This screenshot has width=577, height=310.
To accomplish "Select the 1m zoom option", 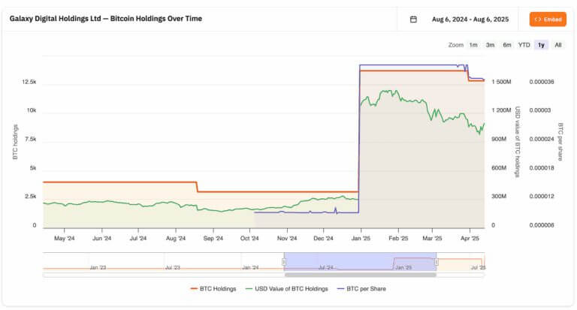I will pos(473,45).
